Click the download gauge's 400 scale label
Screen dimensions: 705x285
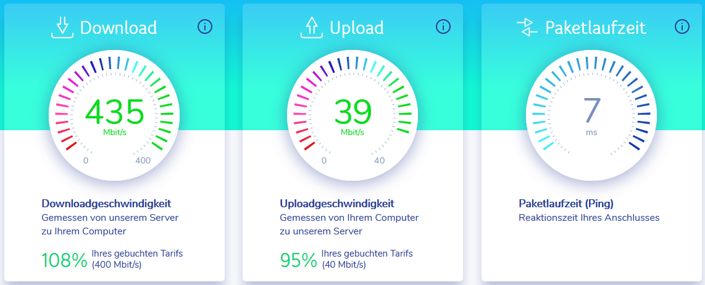(143, 161)
